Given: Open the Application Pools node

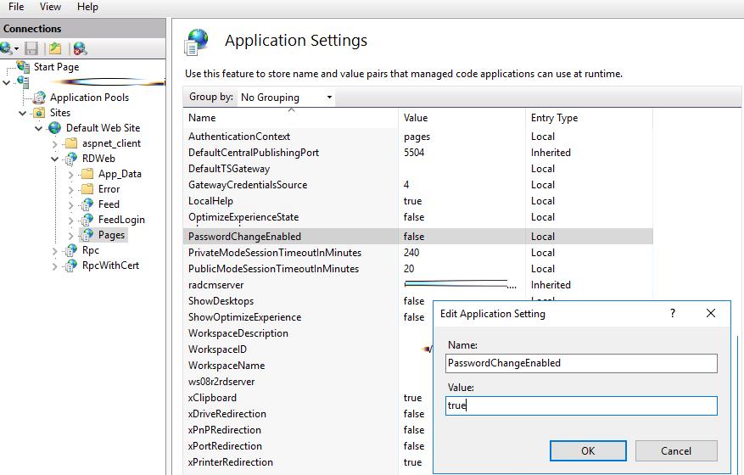Looking at the screenshot, I should click(x=89, y=98).
